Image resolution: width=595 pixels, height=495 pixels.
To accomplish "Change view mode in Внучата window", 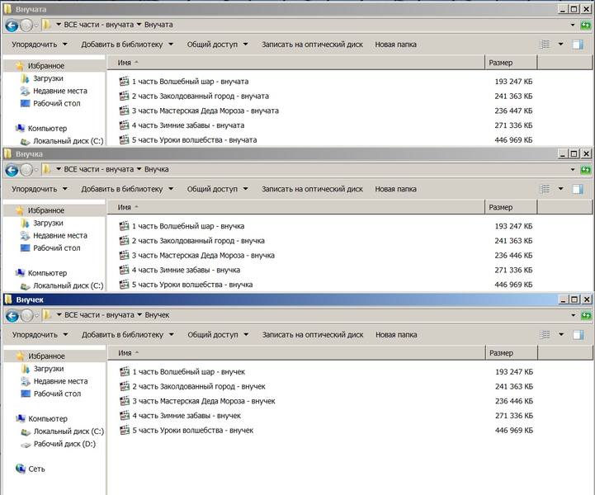I will (x=545, y=45).
